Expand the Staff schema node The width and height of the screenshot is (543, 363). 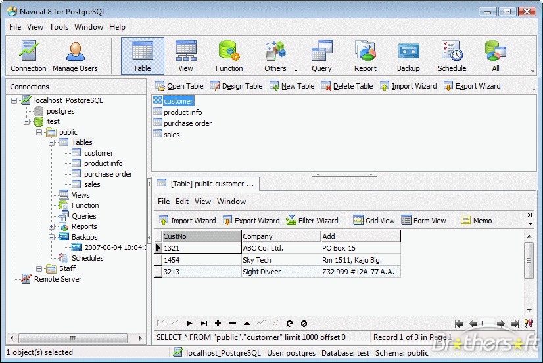[39, 268]
